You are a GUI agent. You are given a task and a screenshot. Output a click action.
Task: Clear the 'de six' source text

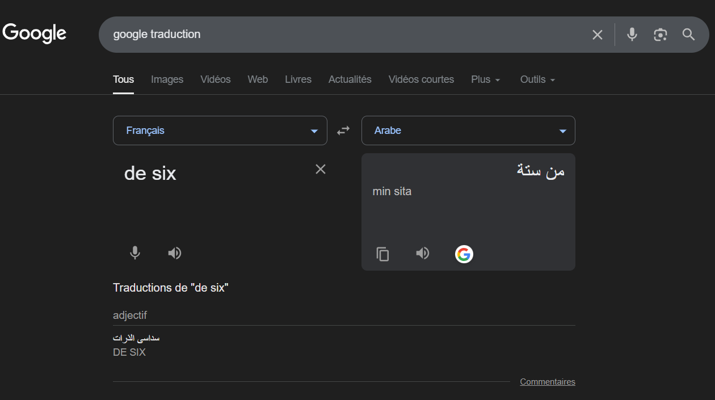point(321,169)
